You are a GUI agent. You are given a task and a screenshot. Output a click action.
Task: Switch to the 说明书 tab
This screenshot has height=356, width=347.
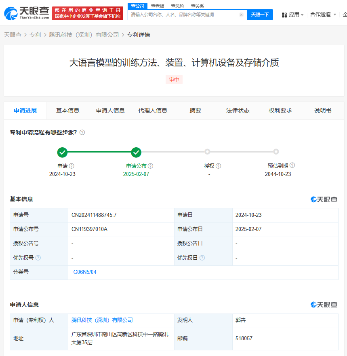(323, 110)
